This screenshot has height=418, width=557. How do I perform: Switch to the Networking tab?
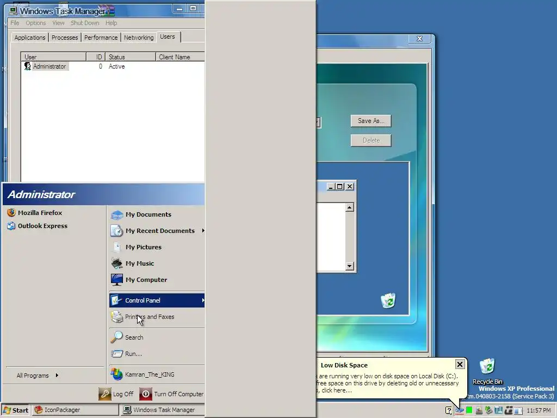(x=139, y=38)
